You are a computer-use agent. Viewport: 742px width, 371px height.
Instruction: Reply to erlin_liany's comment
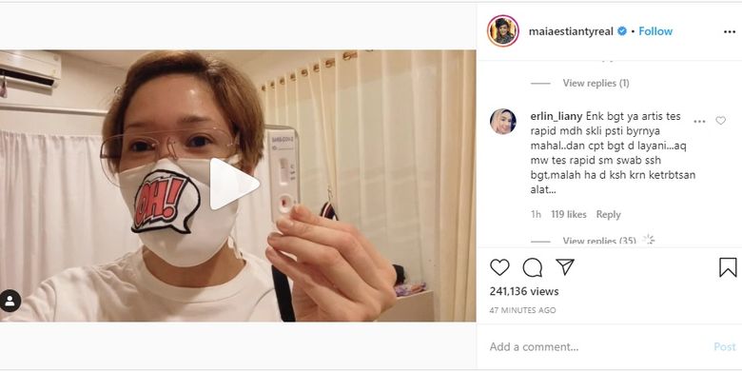pyautogui.click(x=608, y=214)
